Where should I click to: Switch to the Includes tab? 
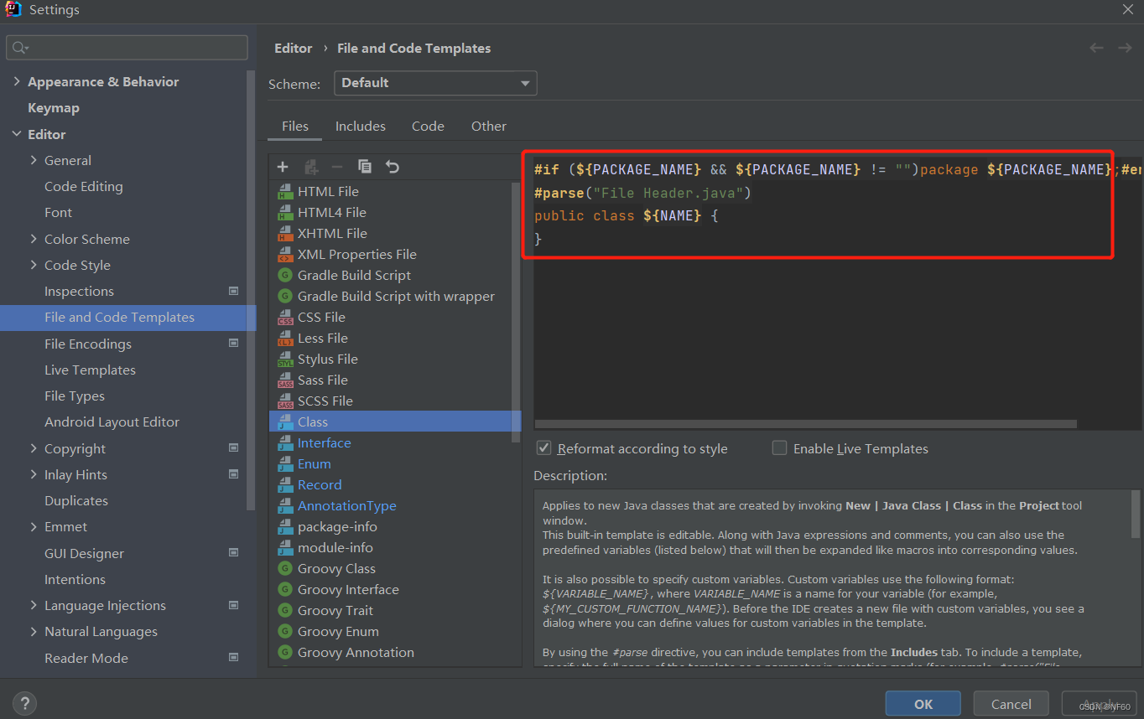pos(360,126)
